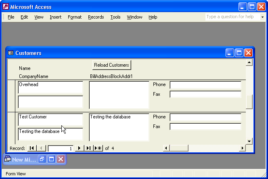Minimize the Customers form window

[x=230, y=53]
